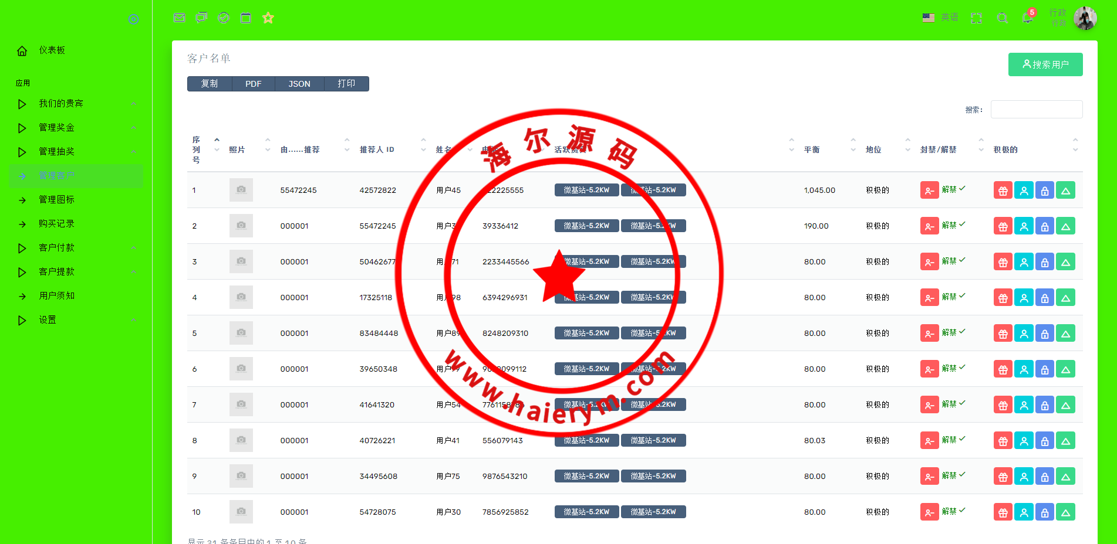1117x544 pixels.
Task: Export table with the PDF button
Action: (253, 84)
